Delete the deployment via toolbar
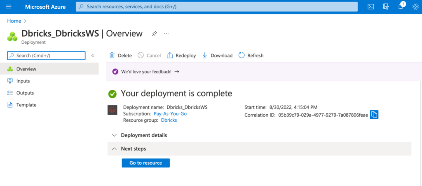Image resolution: width=422 pixels, height=186 pixels. (x=120, y=56)
